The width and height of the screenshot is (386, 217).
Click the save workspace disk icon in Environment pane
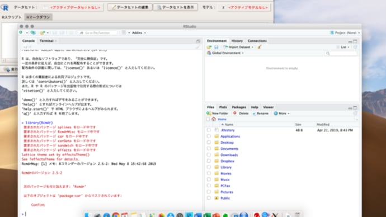216,47
